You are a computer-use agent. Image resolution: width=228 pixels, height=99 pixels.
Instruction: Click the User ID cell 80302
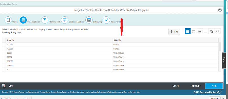pos(59,53)
